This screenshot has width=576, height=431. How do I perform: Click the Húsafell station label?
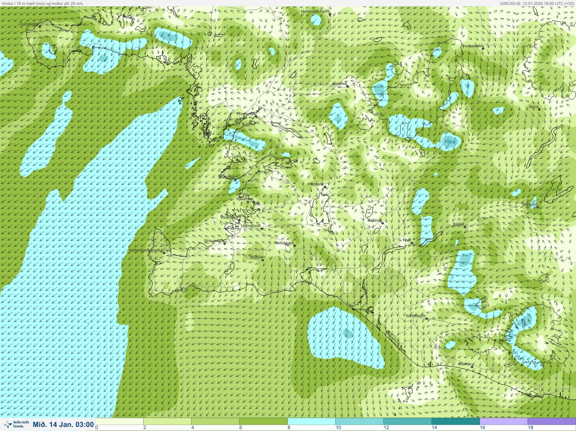339,84
